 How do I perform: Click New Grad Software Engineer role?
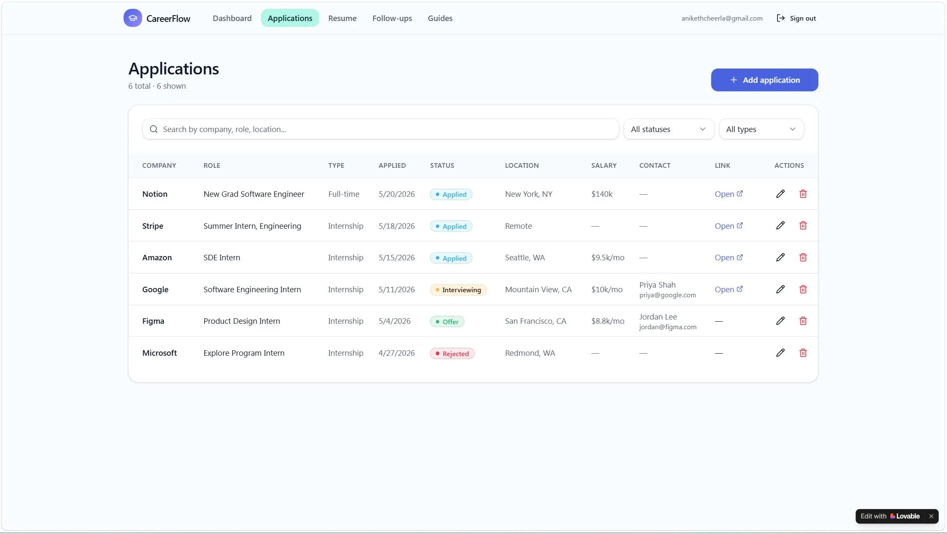tap(253, 194)
